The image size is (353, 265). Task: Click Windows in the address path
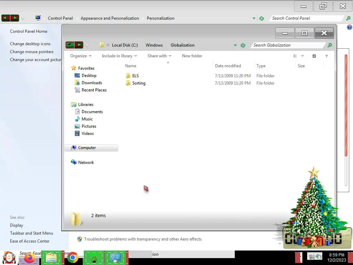coord(154,45)
